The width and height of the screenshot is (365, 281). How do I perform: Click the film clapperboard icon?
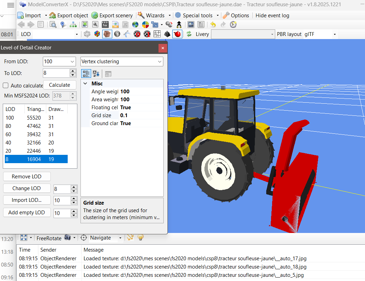click(105, 25)
